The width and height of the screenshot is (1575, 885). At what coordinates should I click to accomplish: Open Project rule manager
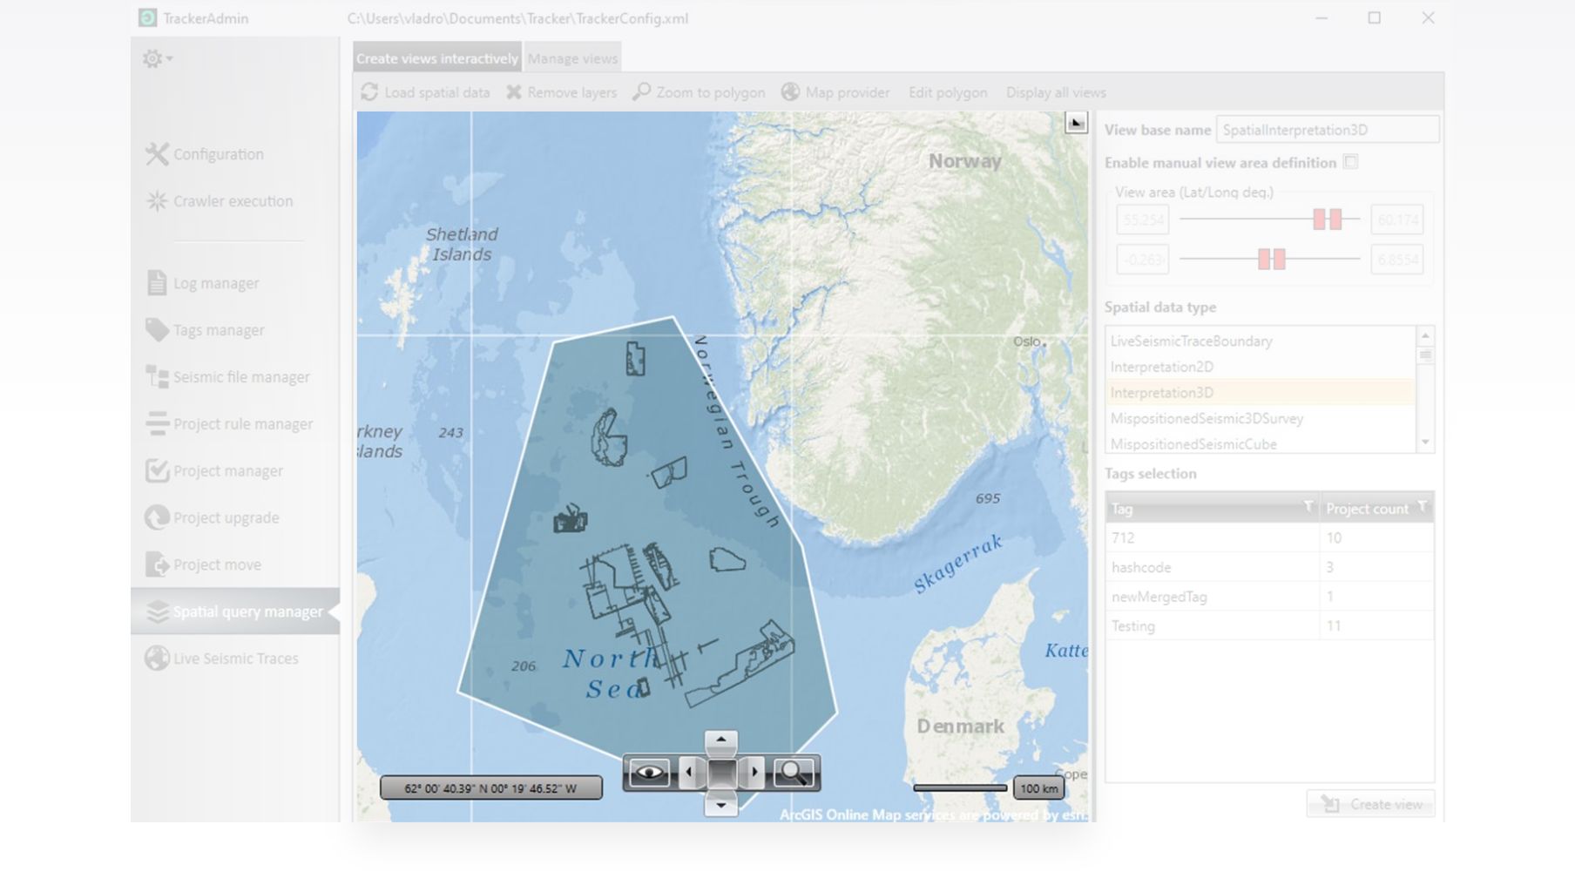(x=230, y=424)
